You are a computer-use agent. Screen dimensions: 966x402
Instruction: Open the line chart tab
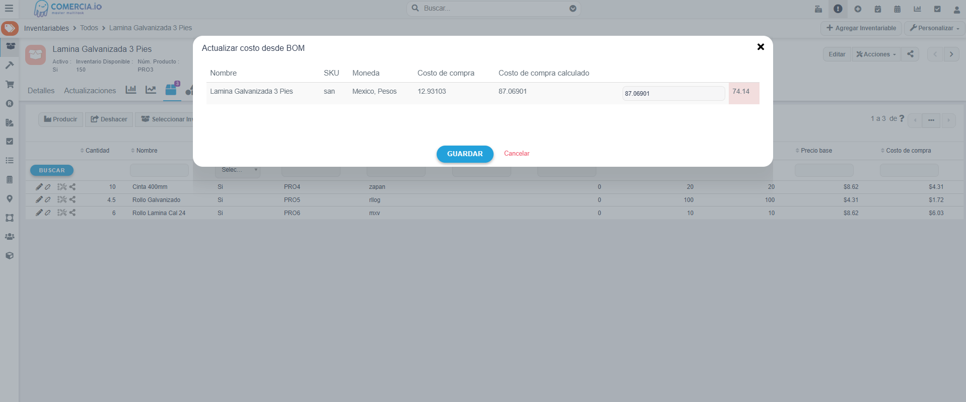click(151, 90)
